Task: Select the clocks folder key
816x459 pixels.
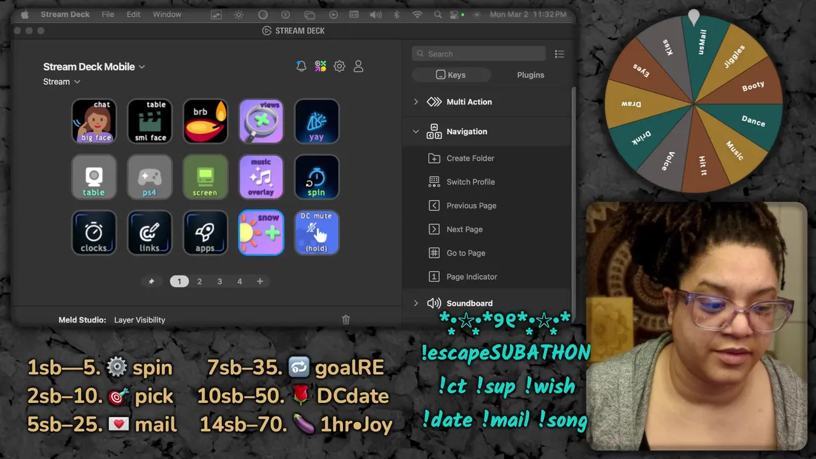Action: point(94,233)
